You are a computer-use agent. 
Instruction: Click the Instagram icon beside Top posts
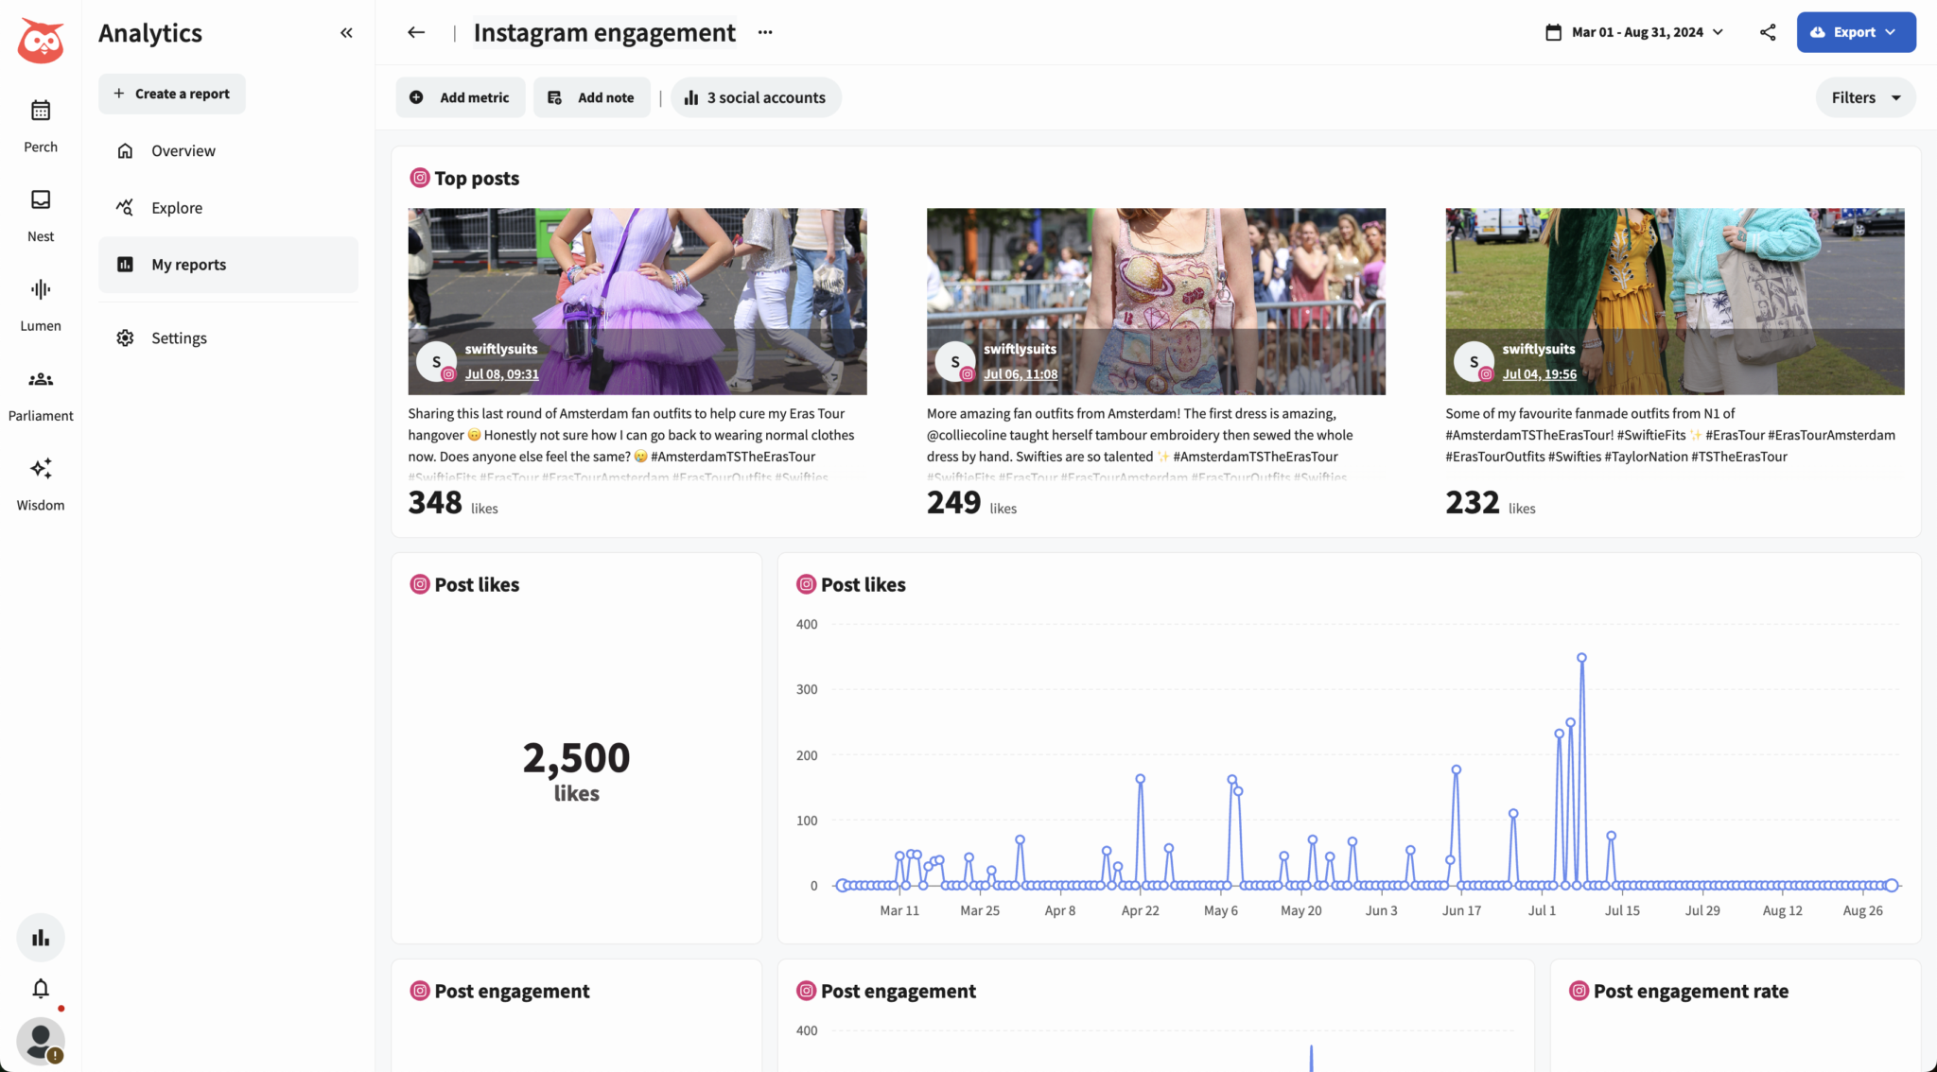click(x=420, y=178)
